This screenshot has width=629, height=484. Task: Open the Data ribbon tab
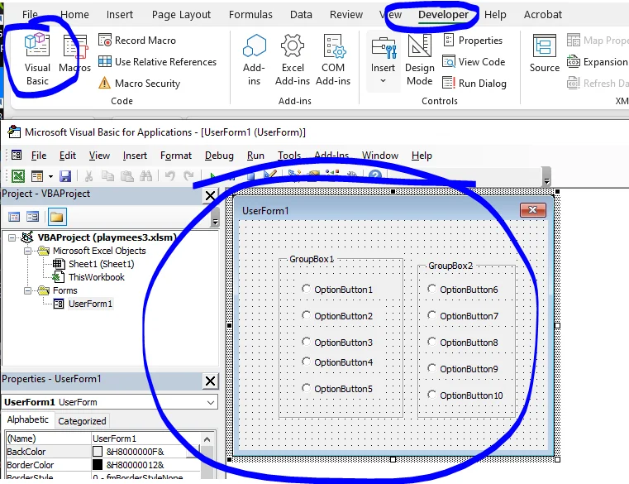[x=301, y=14]
